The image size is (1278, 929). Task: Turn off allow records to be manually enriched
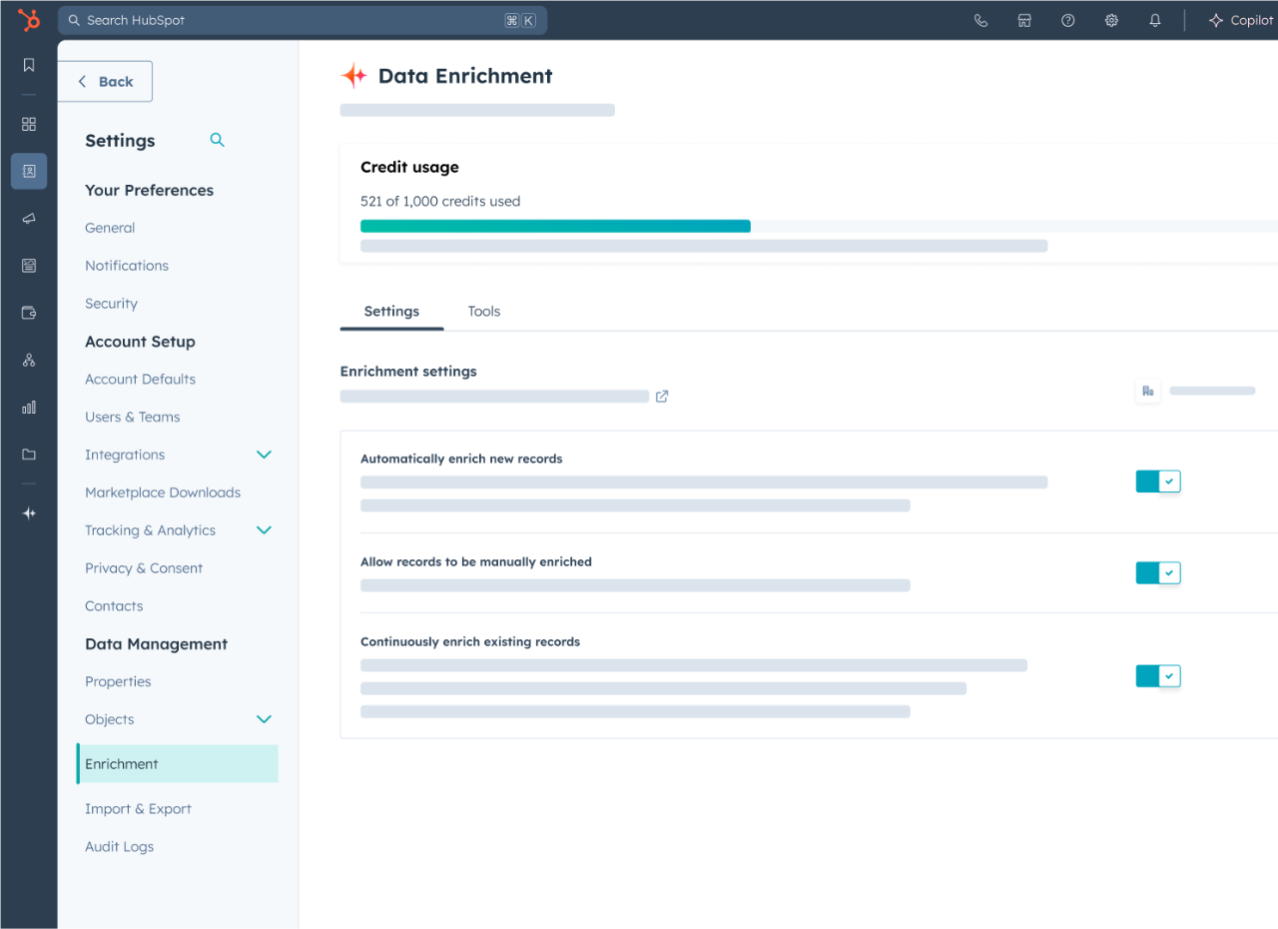pos(1157,572)
